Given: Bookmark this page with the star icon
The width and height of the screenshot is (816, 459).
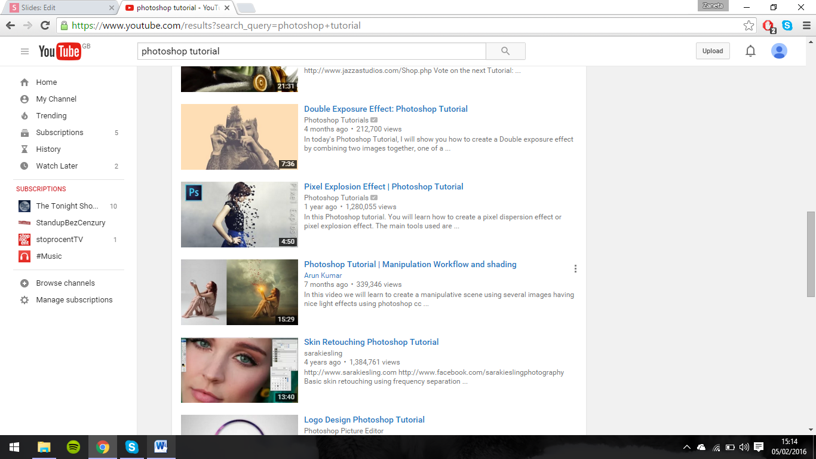Looking at the screenshot, I should pyautogui.click(x=748, y=26).
